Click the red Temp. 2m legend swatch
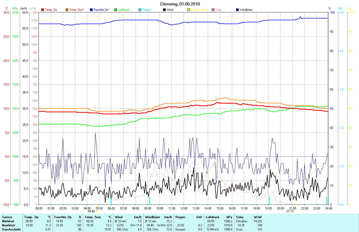 point(43,10)
